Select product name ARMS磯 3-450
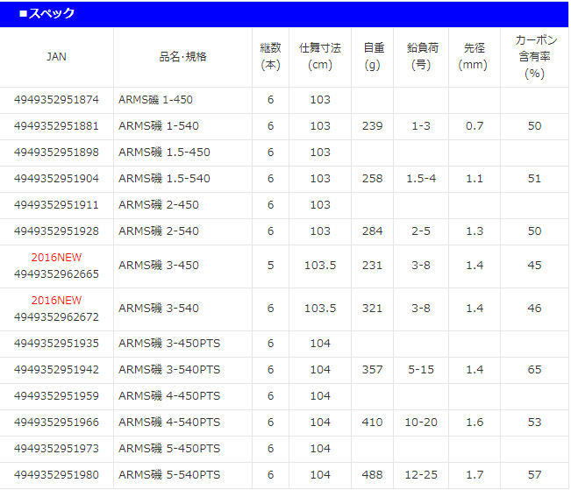This screenshot has height=490, width=571. (x=159, y=266)
